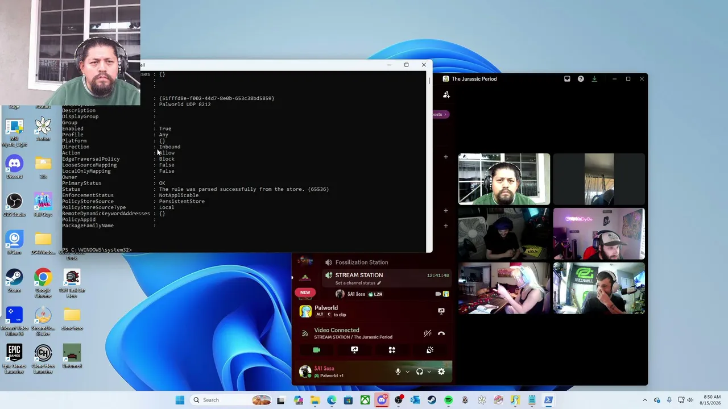
Task: Click the green Discord update download icon
Action: point(594,79)
